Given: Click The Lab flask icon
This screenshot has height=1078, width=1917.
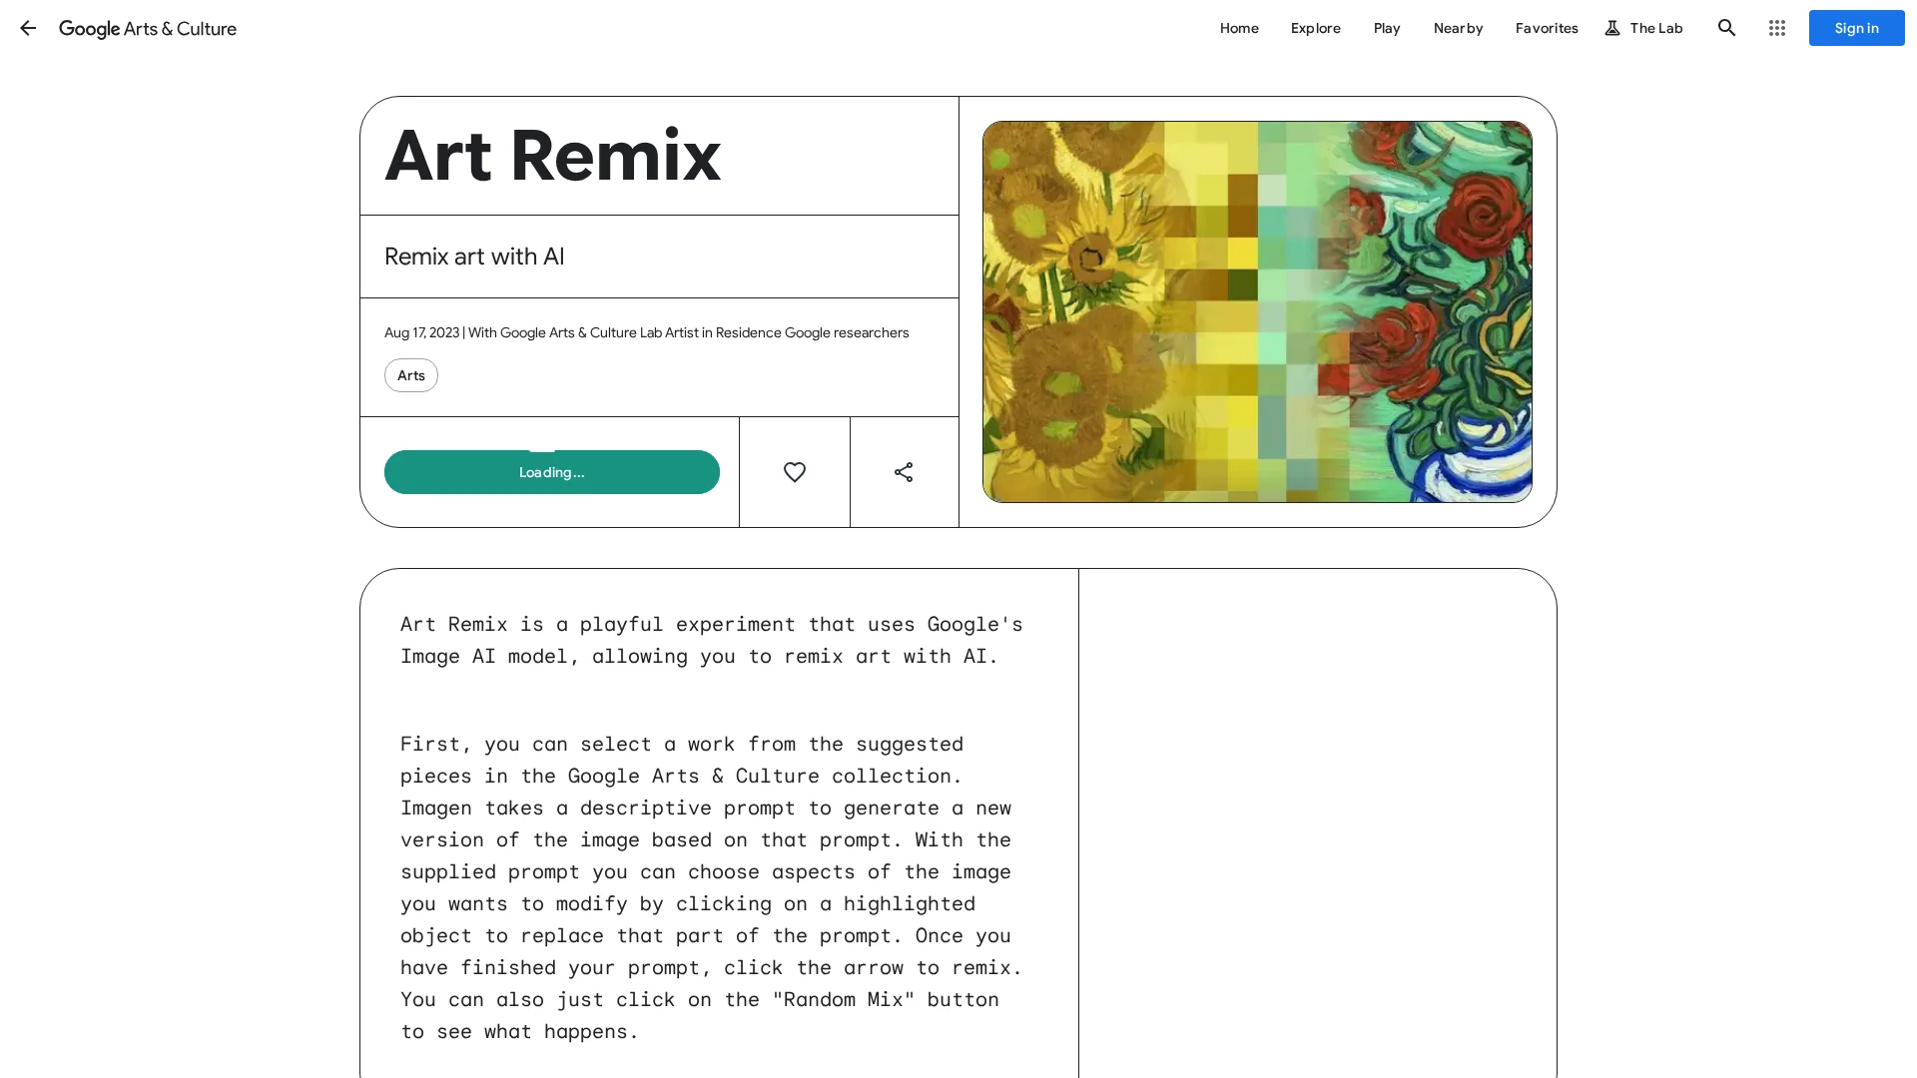Looking at the screenshot, I should pos(1612,28).
